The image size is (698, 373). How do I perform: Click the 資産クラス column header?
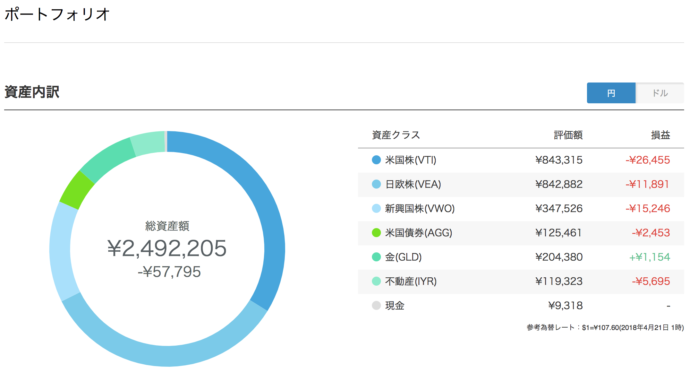tap(396, 135)
